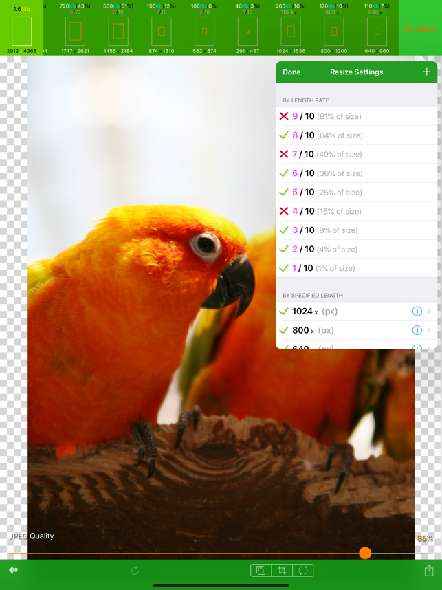
Task: Toggle the 7/10 length rate option
Action: tap(357, 154)
